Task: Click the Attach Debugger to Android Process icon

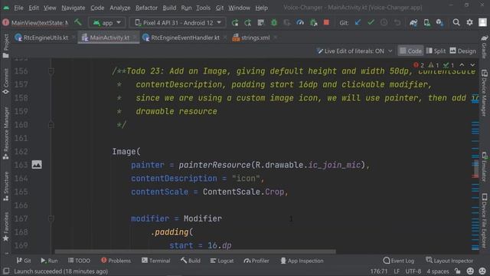Action: coord(313,22)
